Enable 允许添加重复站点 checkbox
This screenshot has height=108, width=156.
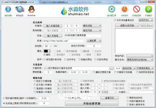click(x=115, y=20)
